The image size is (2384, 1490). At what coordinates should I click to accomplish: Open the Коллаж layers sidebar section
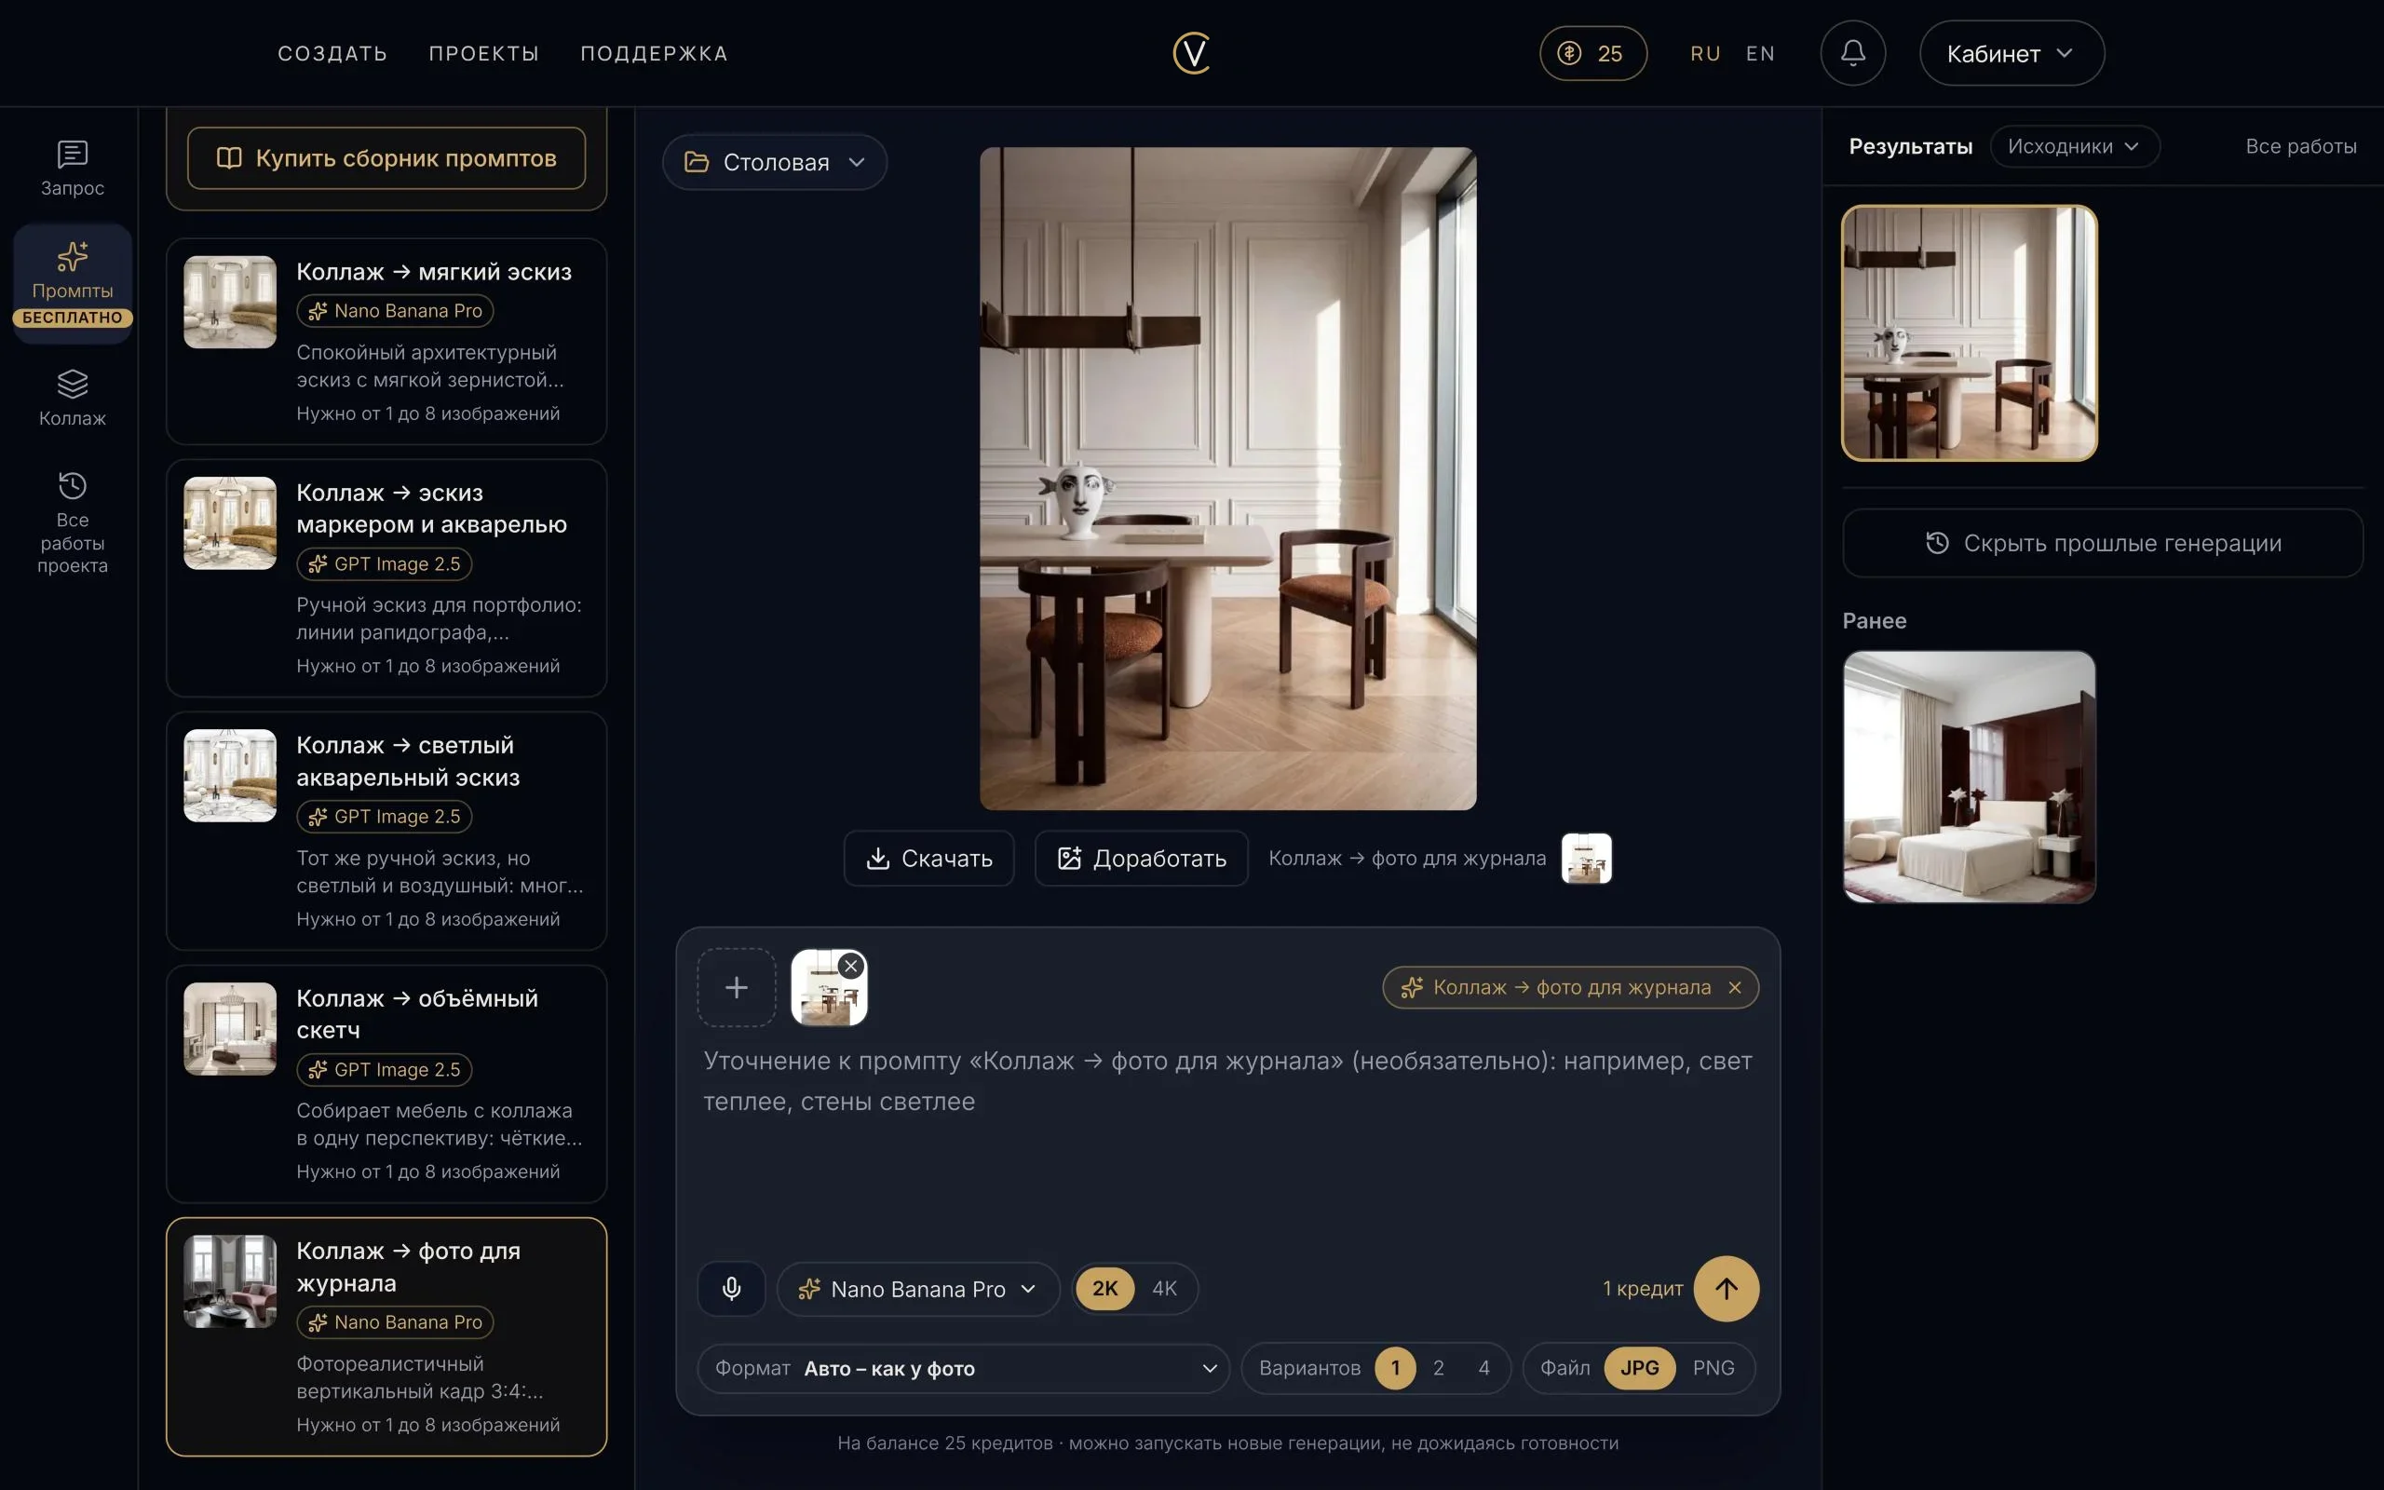point(72,397)
